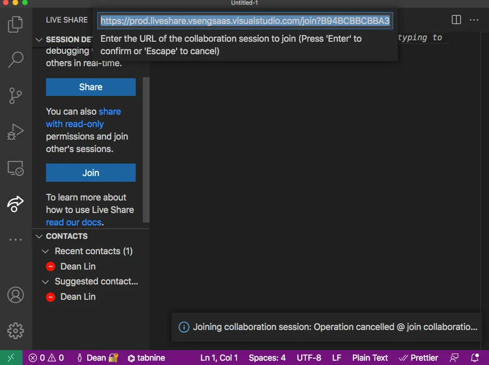Open the Run and Debug view
This screenshot has height=365, width=489.
click(15, 131)
